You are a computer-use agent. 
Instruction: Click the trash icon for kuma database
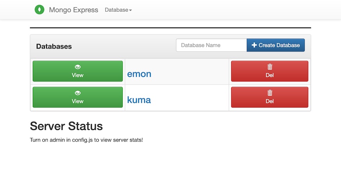pyautogui.click(x=270, y=93)
